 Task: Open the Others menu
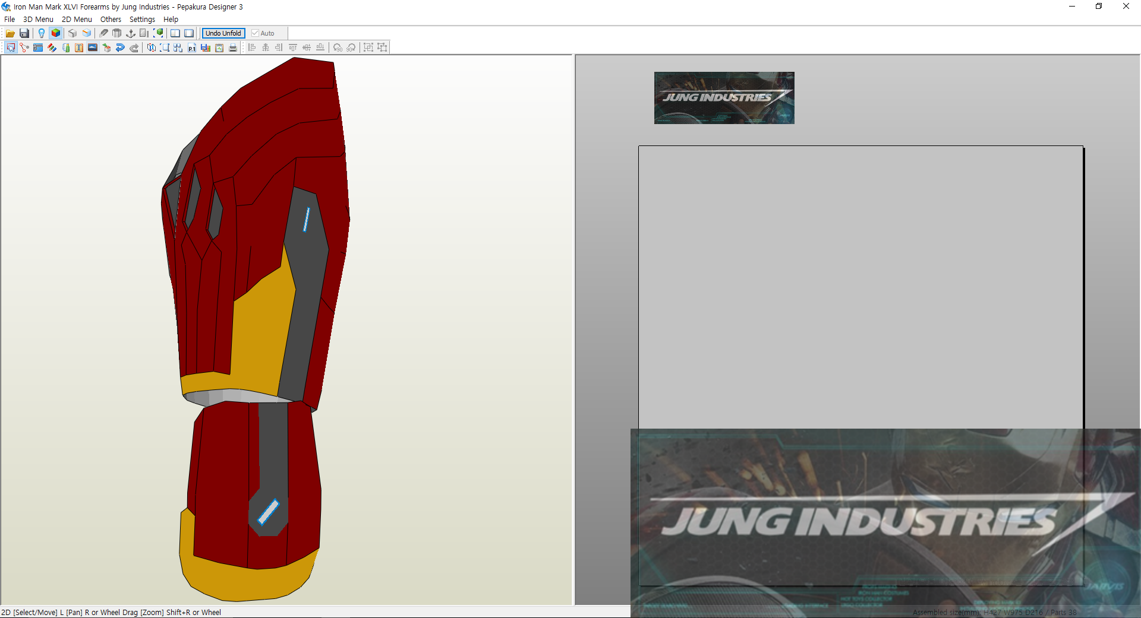pyautogui.click(x=111, y=20)
